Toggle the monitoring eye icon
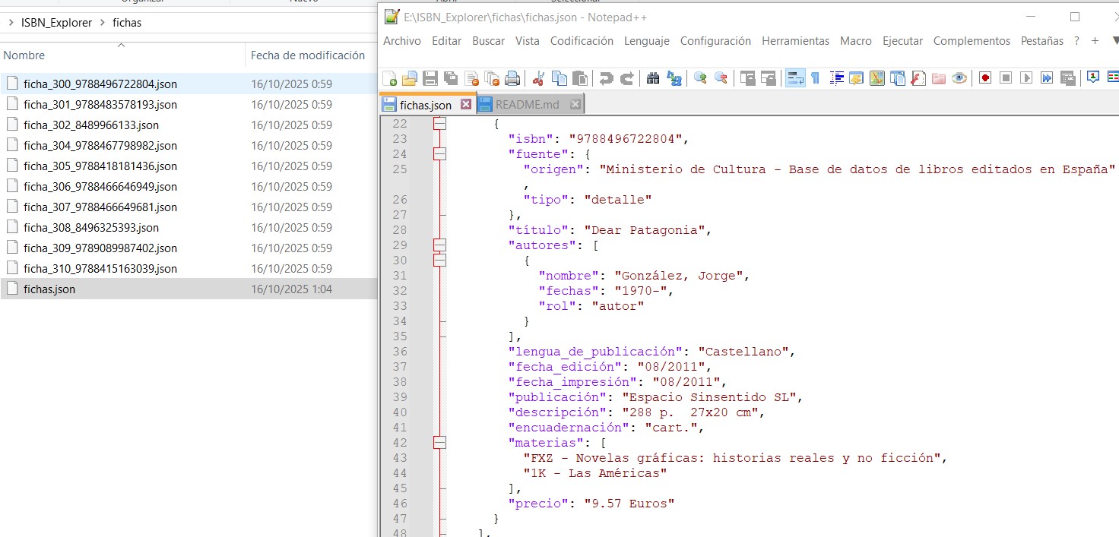Viewport: 1119px width, 537px height. [959, 77]
